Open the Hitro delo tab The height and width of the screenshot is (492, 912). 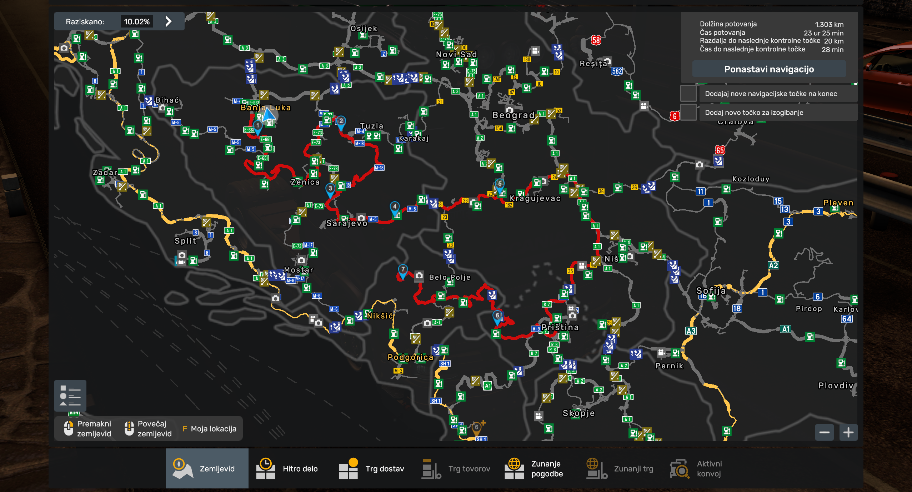[x=287, y=468]
